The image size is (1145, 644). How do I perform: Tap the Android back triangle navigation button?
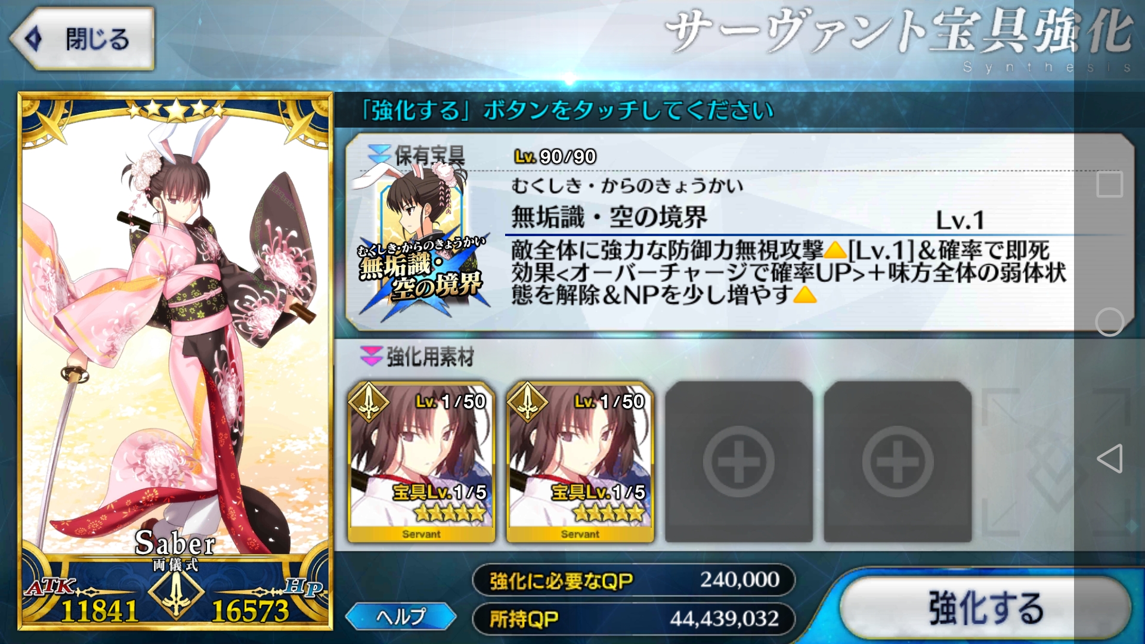coord(1109,459)
